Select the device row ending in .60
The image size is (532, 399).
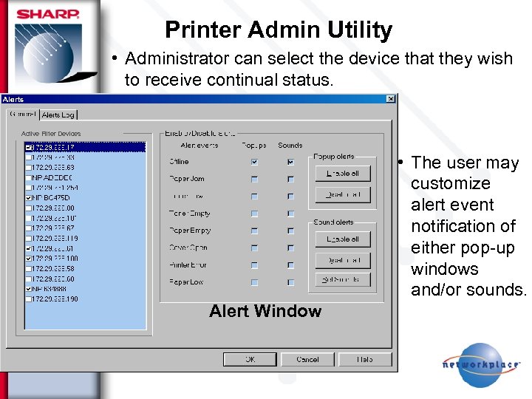(x=85, y=279)
